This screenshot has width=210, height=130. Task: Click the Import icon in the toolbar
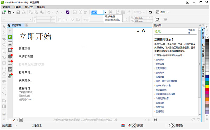point(75,12)
